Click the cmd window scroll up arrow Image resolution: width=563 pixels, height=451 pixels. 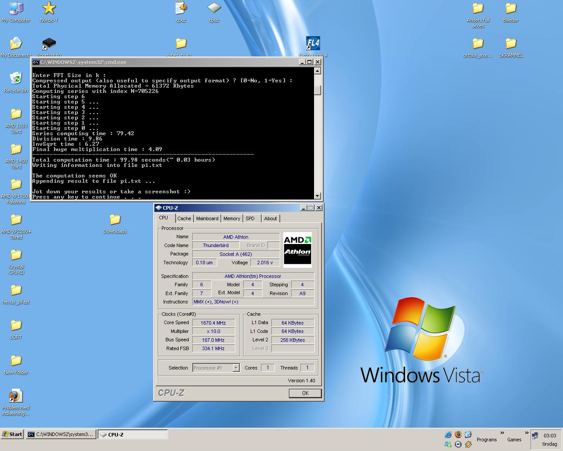(318, 71)
